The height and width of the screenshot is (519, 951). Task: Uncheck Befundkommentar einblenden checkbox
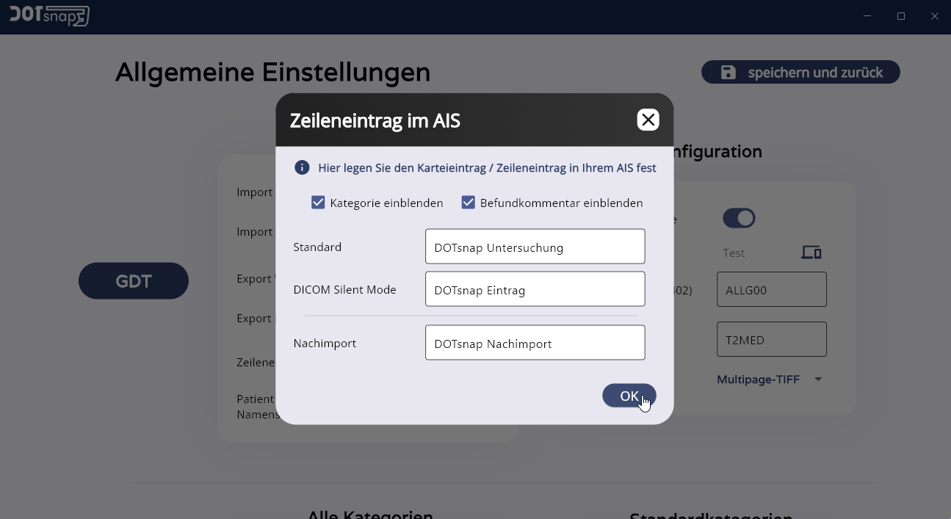tap(468, 203)
